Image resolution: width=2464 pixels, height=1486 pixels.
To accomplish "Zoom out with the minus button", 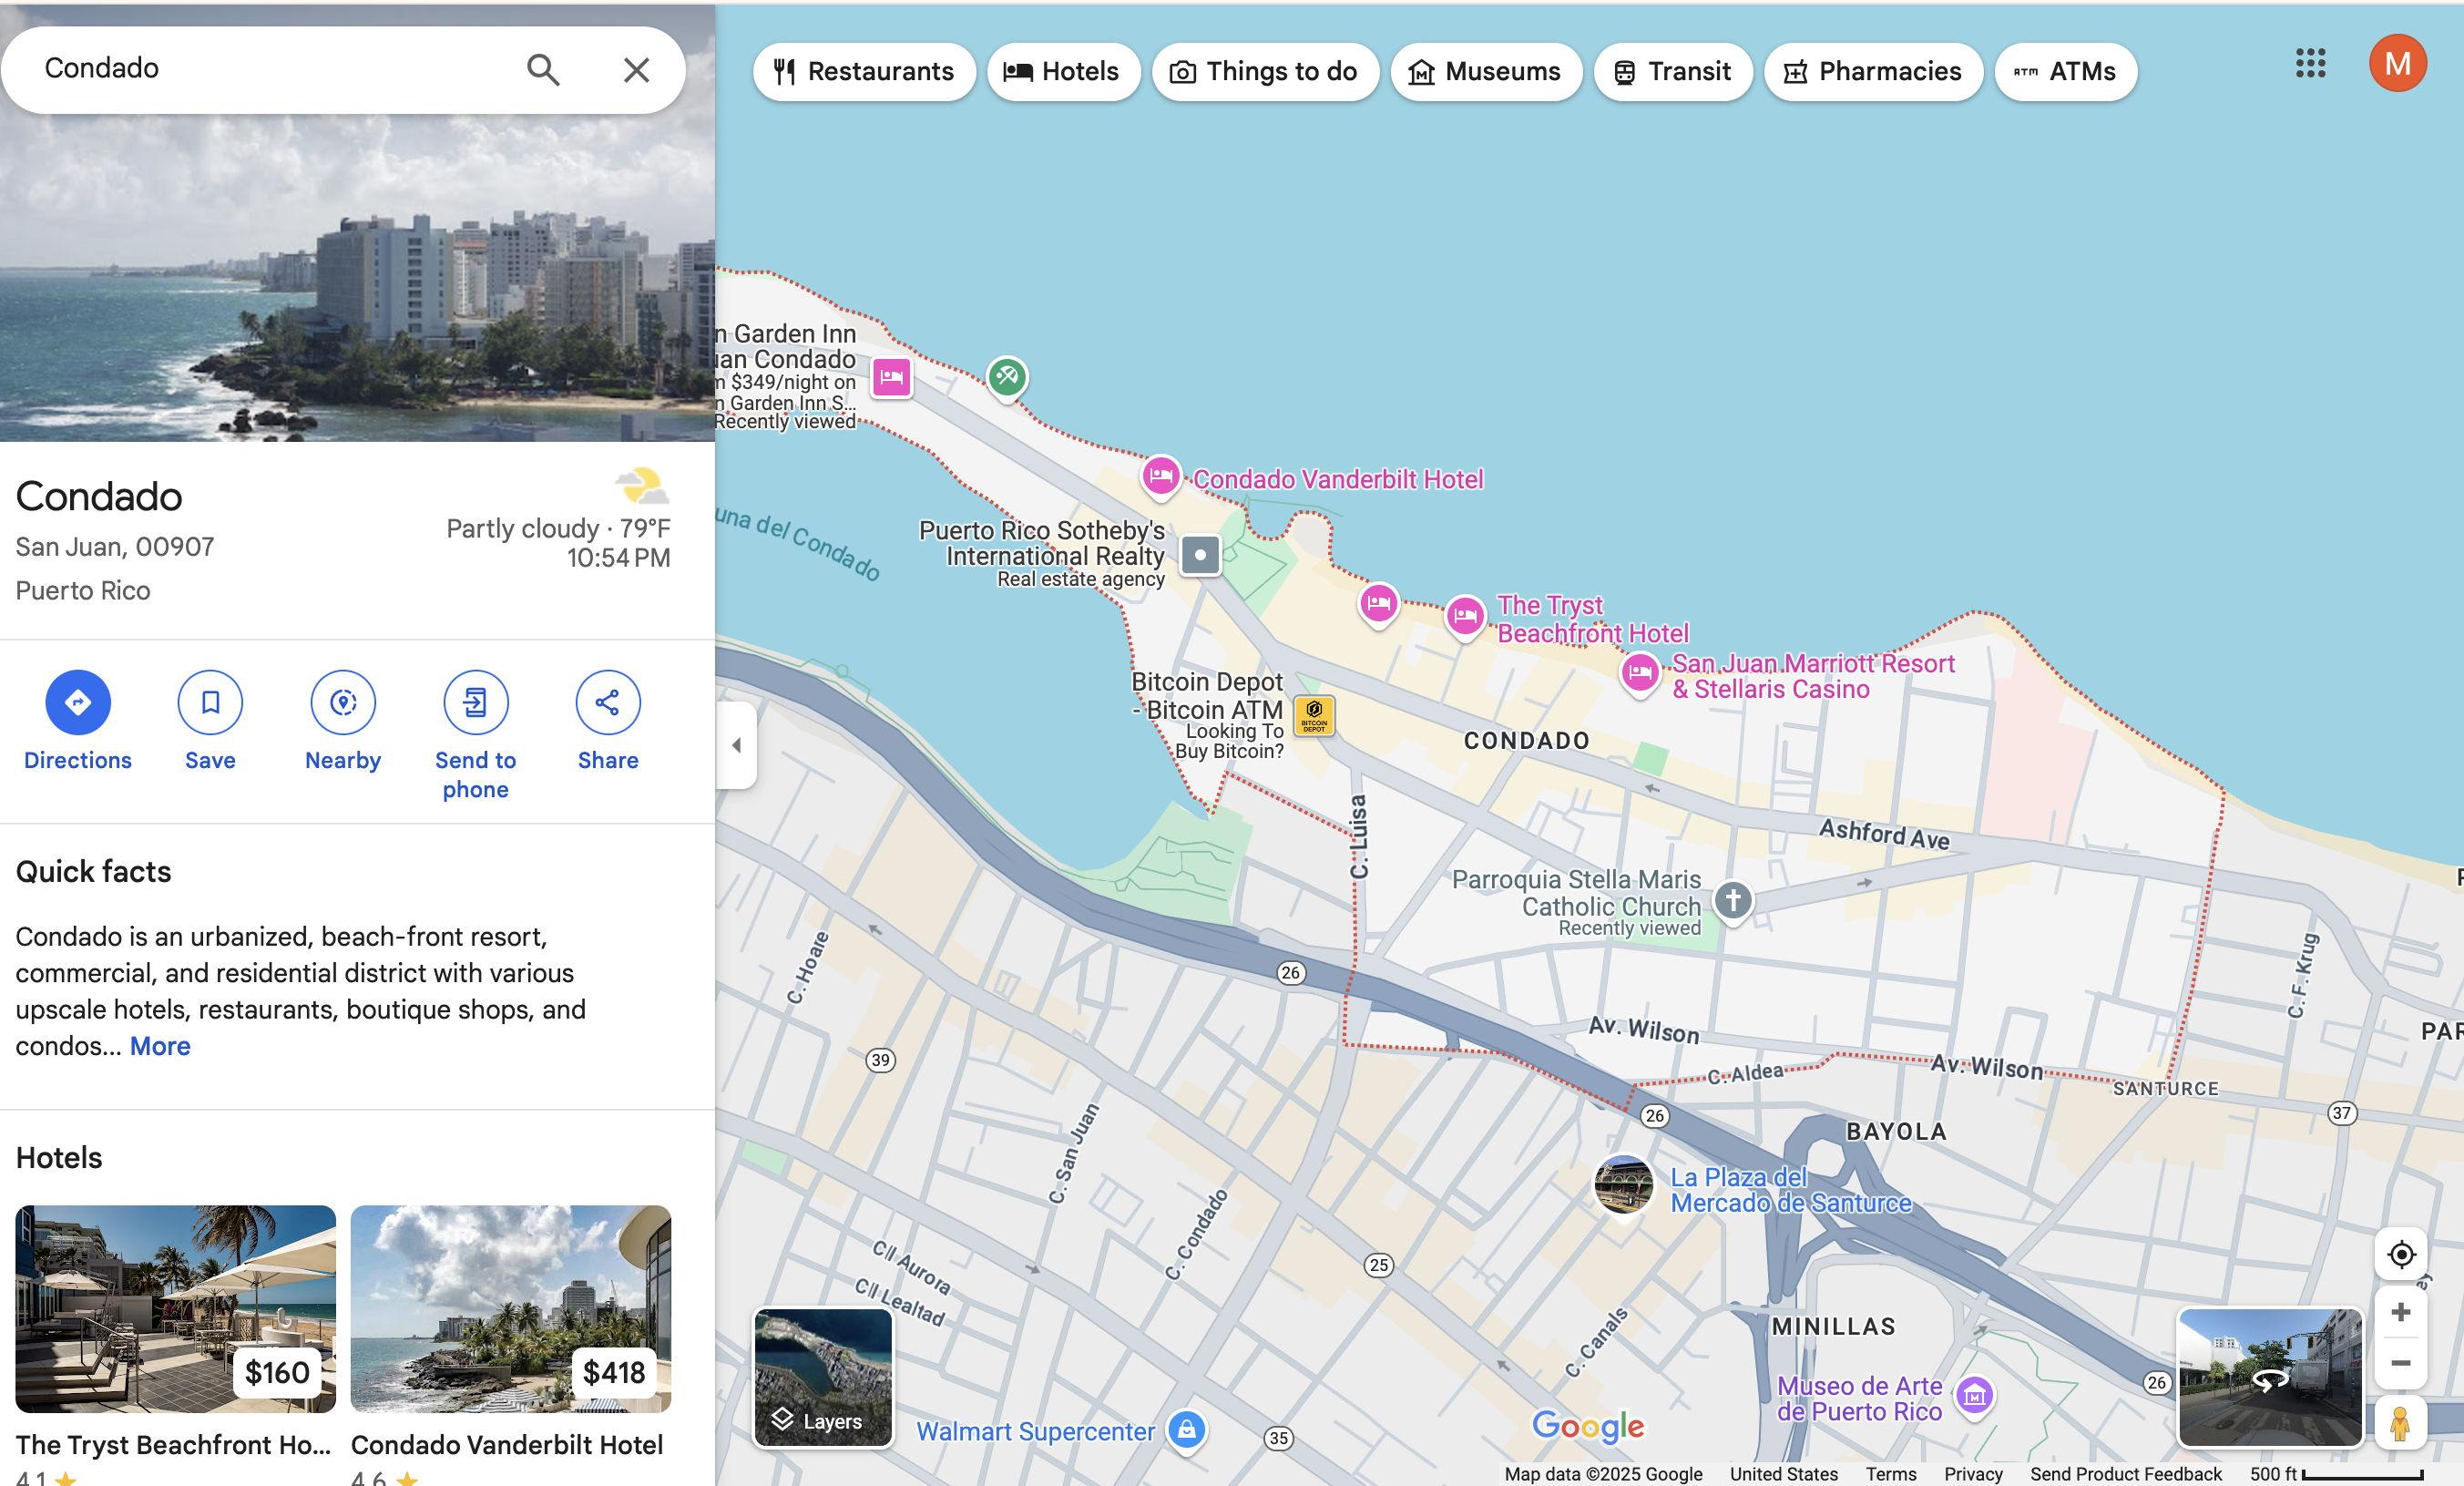I will 2401,1363.
